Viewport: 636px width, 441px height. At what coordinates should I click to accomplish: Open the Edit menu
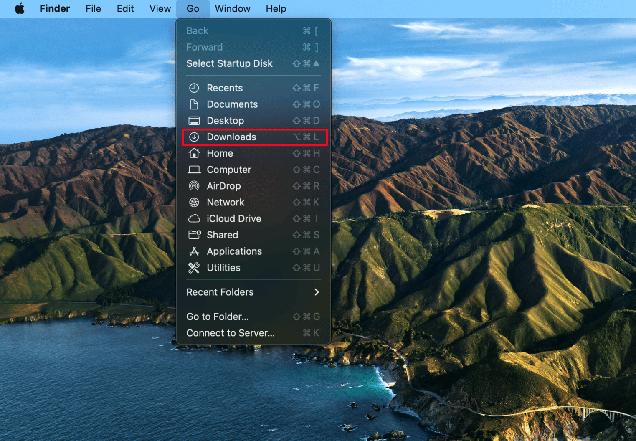[125, 8]
